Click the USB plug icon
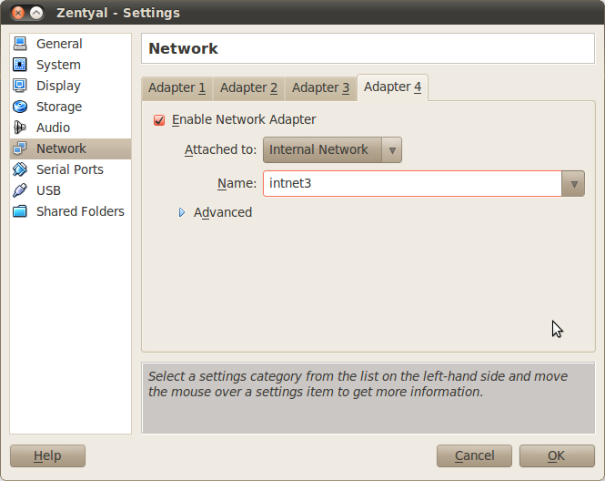Viewport: 605px width, 481px height. [x=20, y=190]
